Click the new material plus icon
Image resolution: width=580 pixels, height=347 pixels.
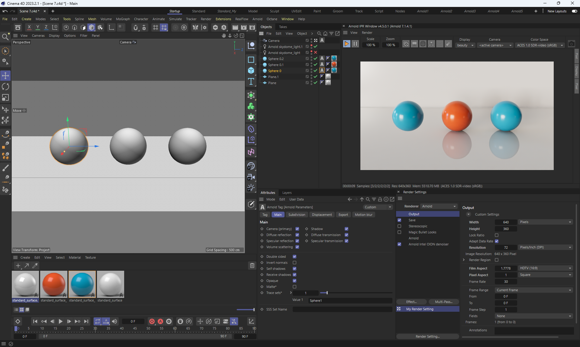(18, 266)
